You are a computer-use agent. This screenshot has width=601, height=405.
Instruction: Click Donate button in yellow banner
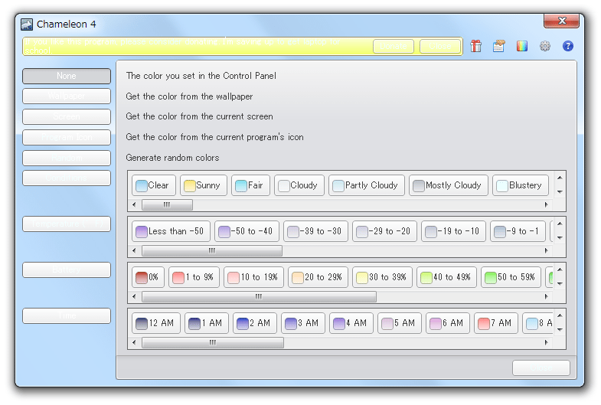[394, 47]
